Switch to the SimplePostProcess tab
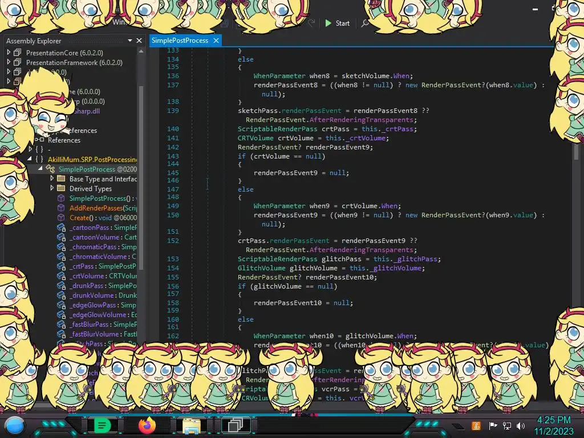Viewport: 584px width, 438px height. (180, 40)
